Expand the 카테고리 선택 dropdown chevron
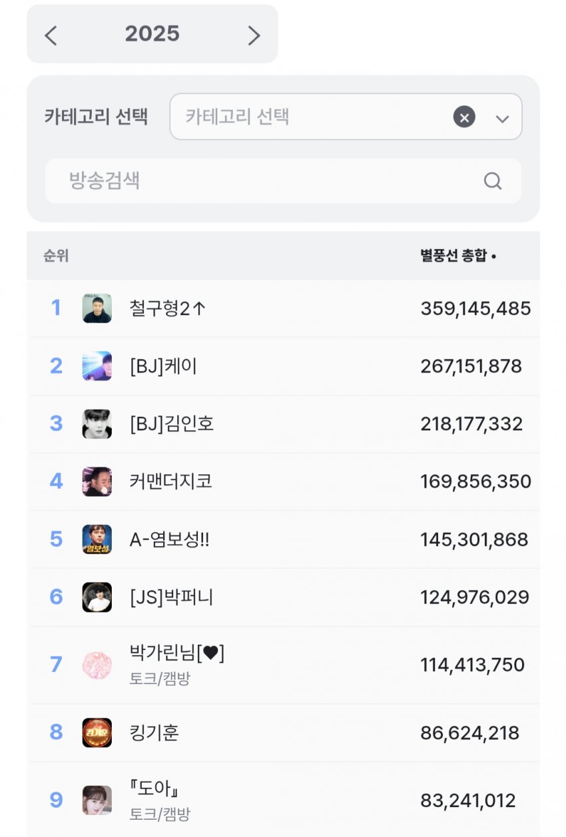The image size is (566, 837). click(502, 119)
